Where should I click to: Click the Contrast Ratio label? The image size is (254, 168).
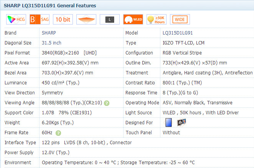[140, 83]
